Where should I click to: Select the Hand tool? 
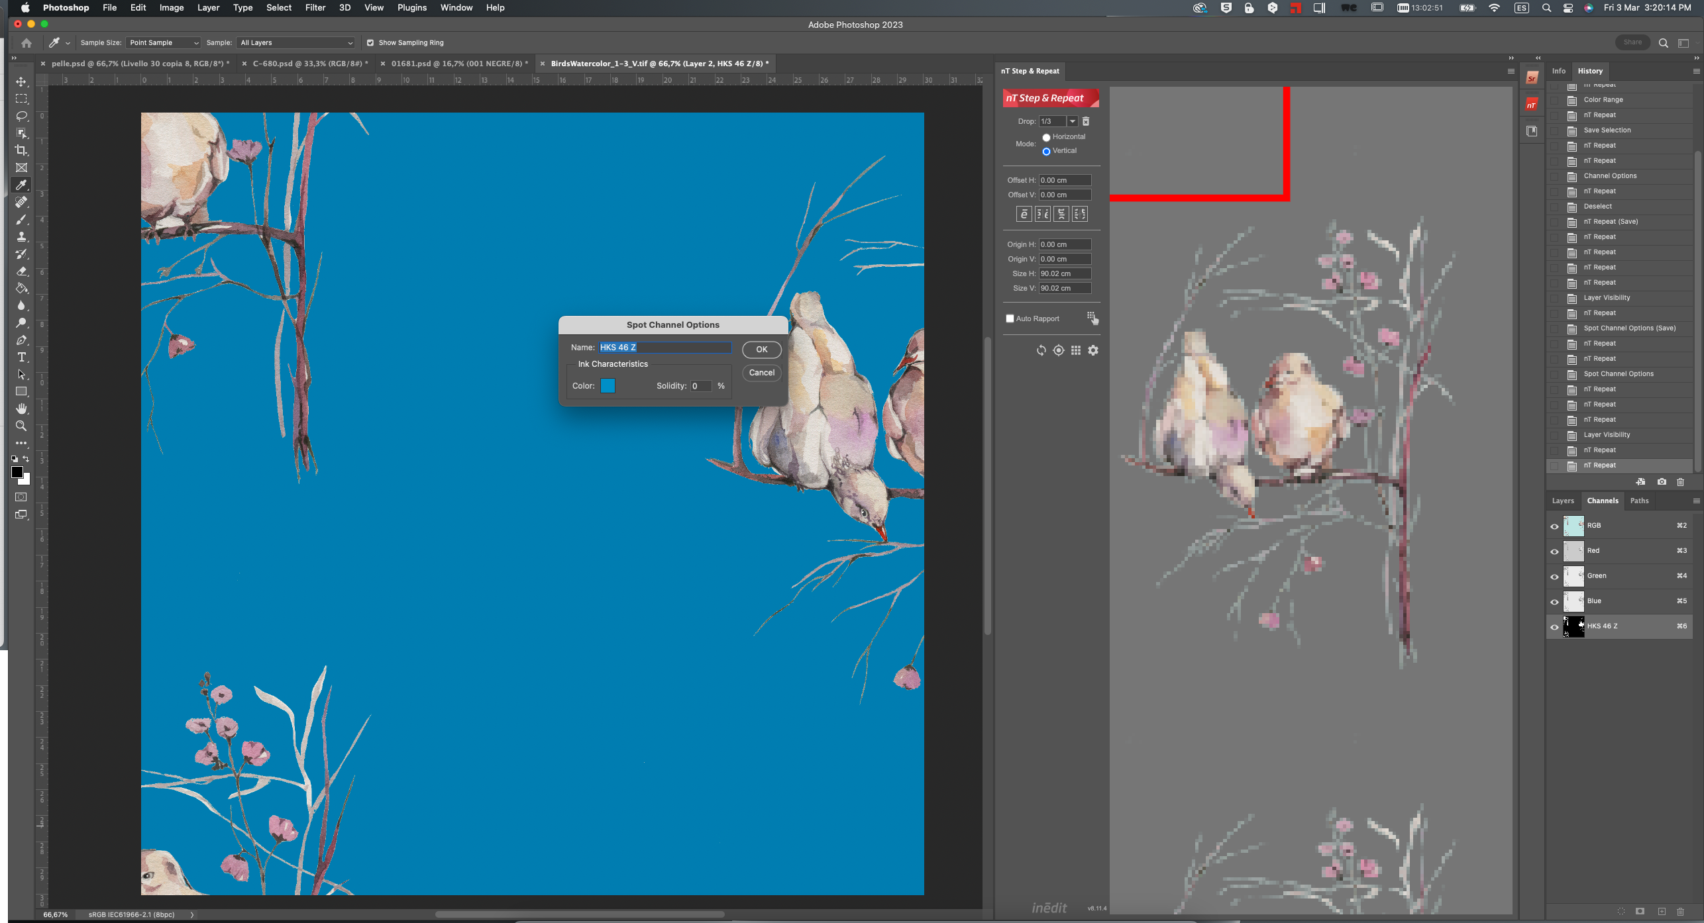point(21,409)
